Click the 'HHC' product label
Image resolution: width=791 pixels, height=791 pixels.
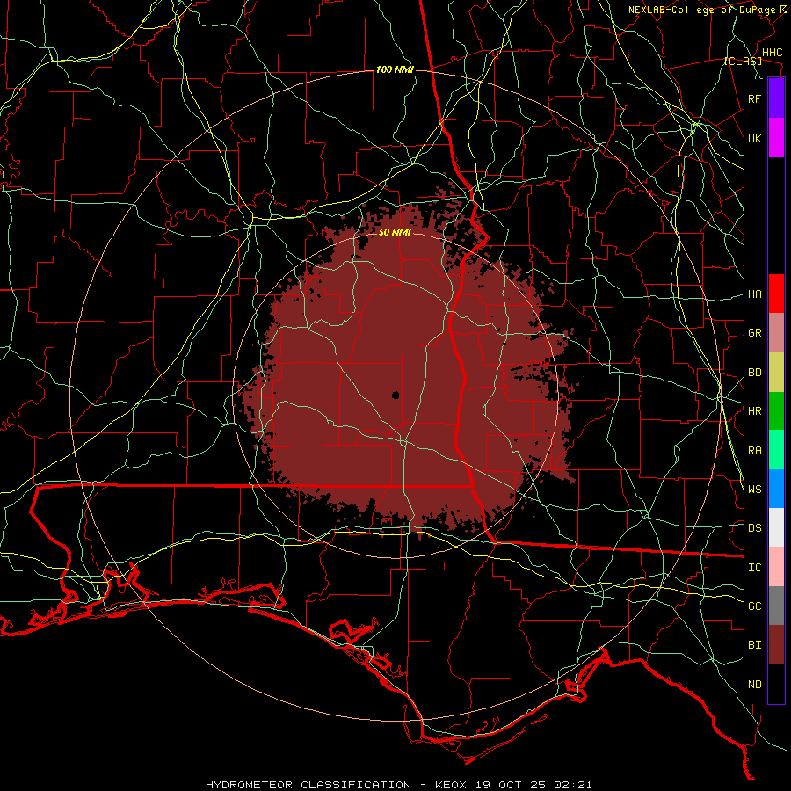[x=773, y=53]
